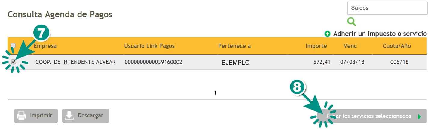This screenshot has height=132, width=431.
Task: Click the green magnifying glass search icon
Action: (351, 22)
